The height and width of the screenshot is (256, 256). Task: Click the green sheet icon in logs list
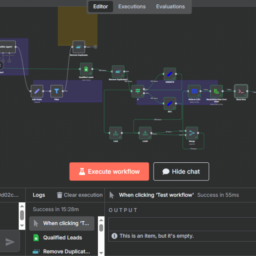click(x=36, y=238)
